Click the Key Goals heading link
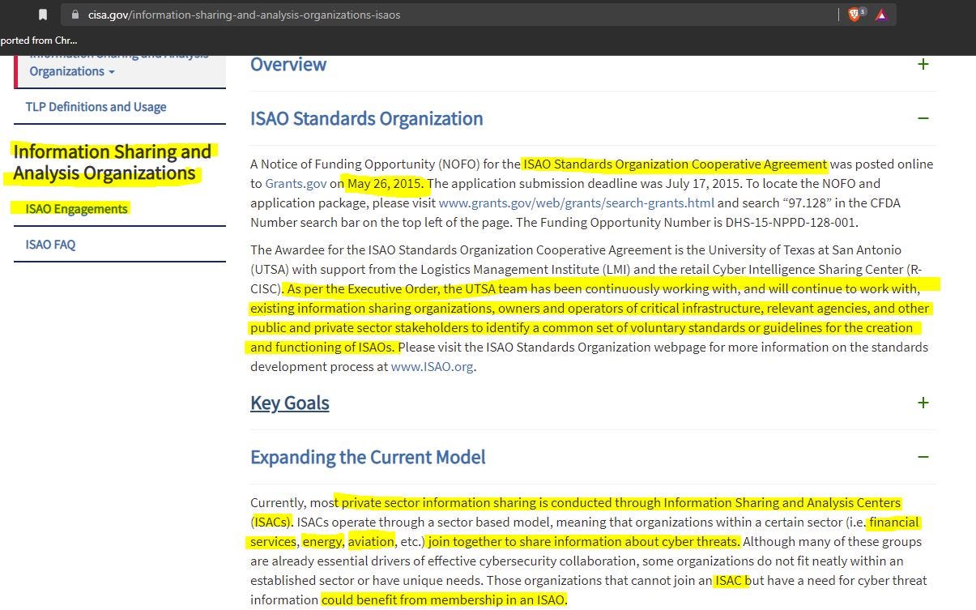Image resolution: width=976 pixels, height=610 pixels. (x=290, y=403)
